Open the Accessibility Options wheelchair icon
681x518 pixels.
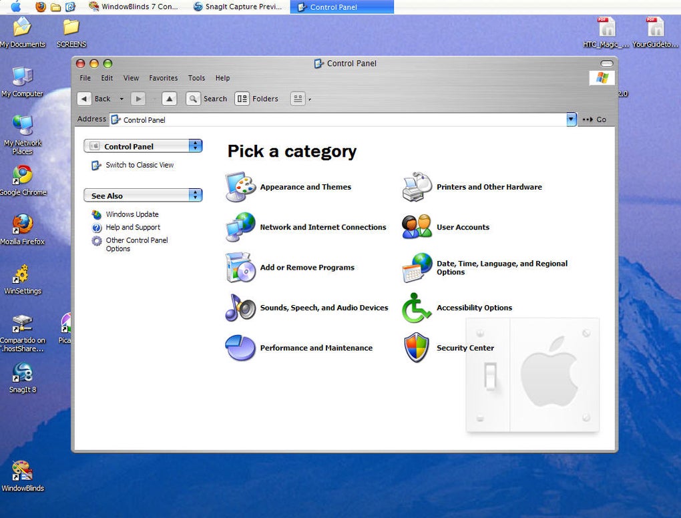pyautogui.click(x=417, y=308)
